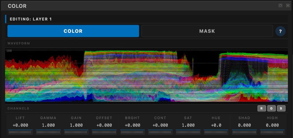Click the CONT parameter label
Viewport: 293px width, 138px height.
(x=160, y=118)
